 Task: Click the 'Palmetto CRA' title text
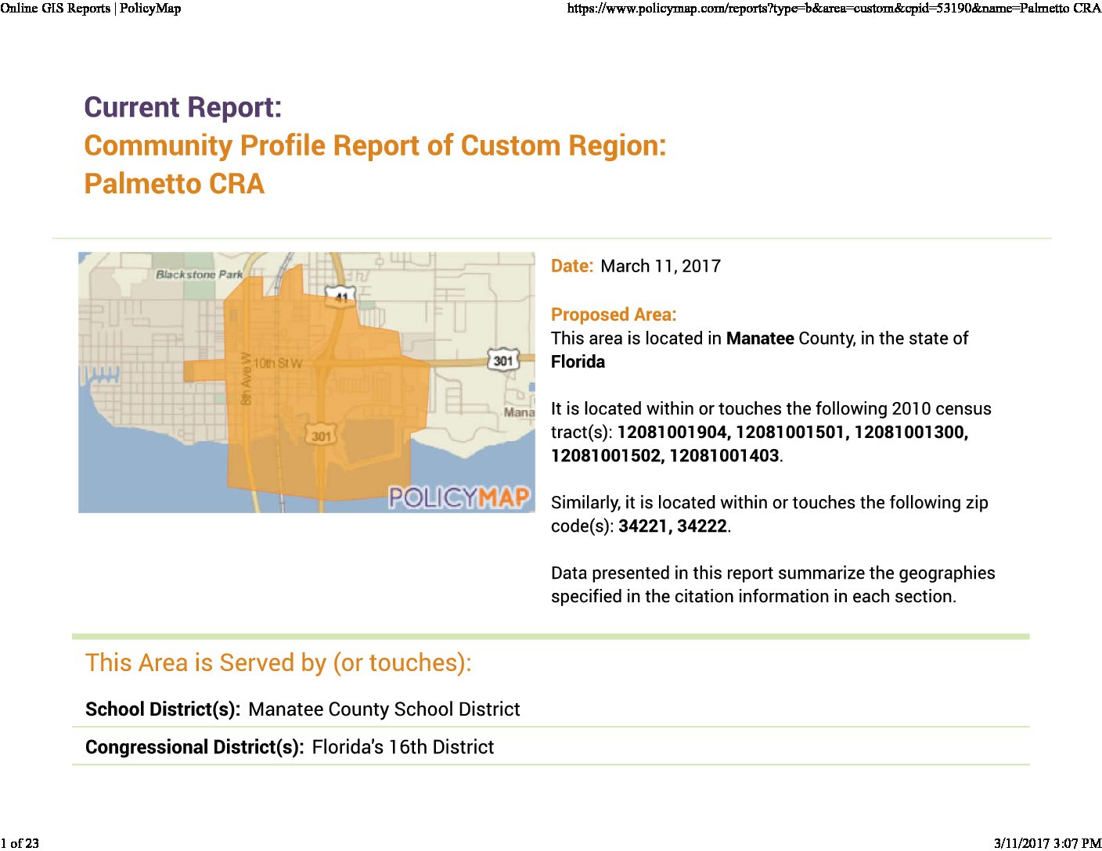tap(175, 184)
